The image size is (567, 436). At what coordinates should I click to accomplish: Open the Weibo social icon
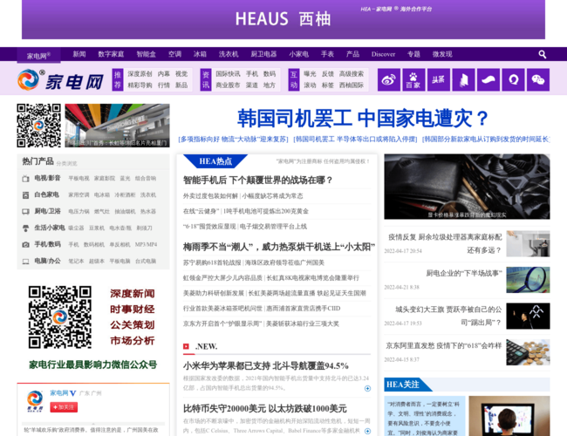pos(389,79)
